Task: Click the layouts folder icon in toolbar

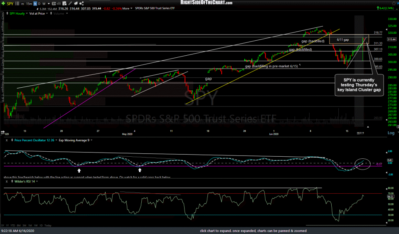Action: click(x=76, y=4)
